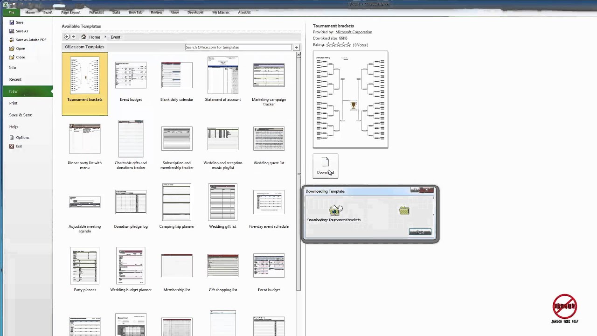Screen dimensions: 597x336
Task: Click the Excel application icon in title bar
Action: [6, 4]
